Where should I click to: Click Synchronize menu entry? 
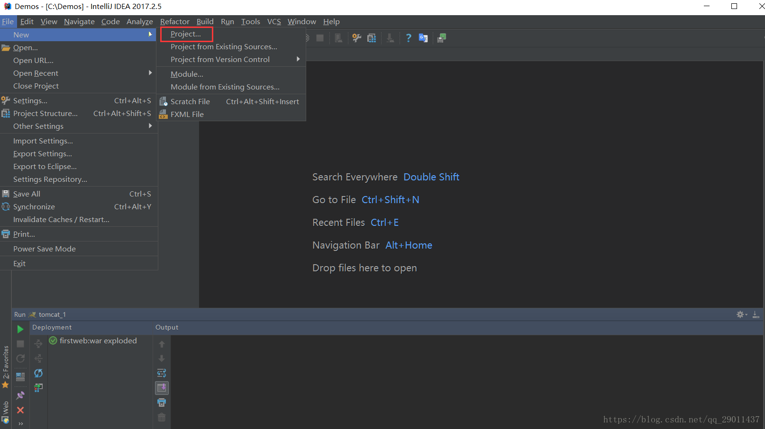point(79,206)
